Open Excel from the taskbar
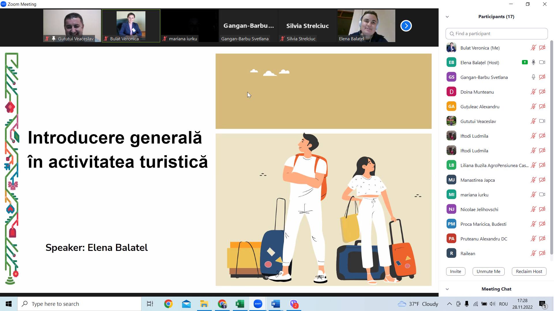The width and height of the screenshot is (554, 311). (240, 304)
